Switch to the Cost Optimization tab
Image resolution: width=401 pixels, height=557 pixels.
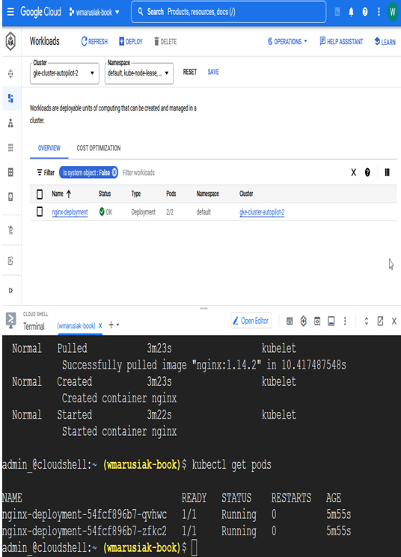pos(99,148)
